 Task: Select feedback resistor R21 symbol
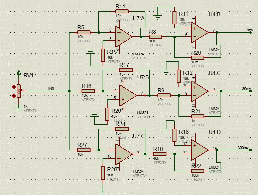pyautogui.click(x=198, y=116)
